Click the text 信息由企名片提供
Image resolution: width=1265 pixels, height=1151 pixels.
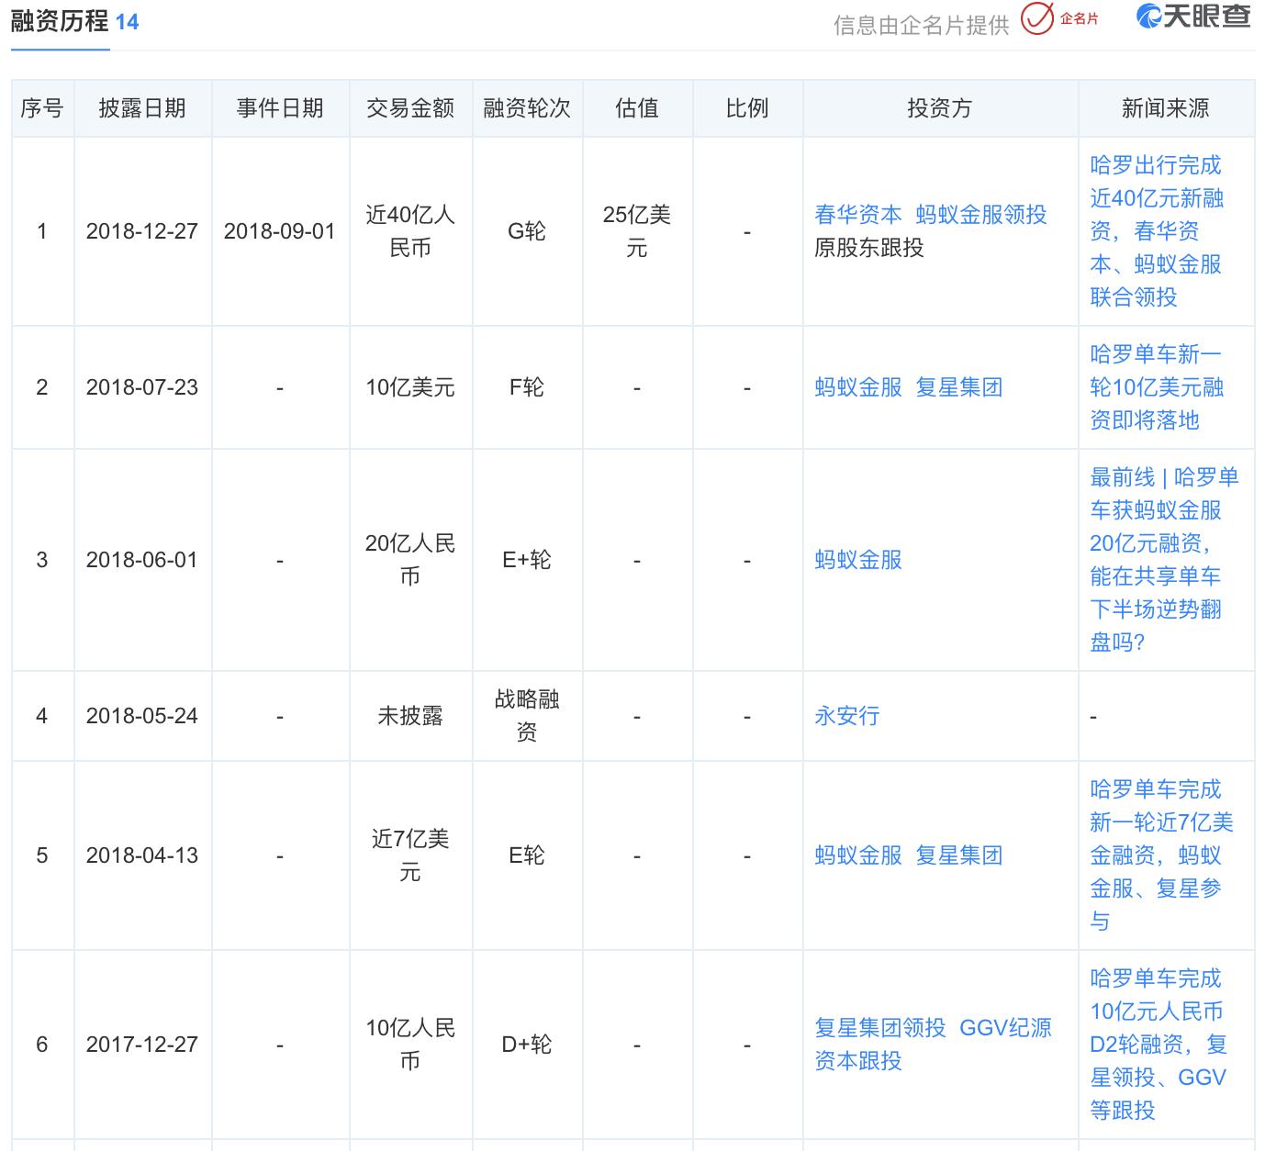tap(921, 26)
